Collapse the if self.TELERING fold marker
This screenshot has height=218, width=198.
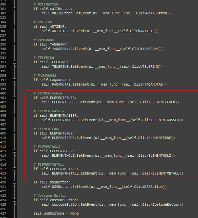tap(14, 62)
